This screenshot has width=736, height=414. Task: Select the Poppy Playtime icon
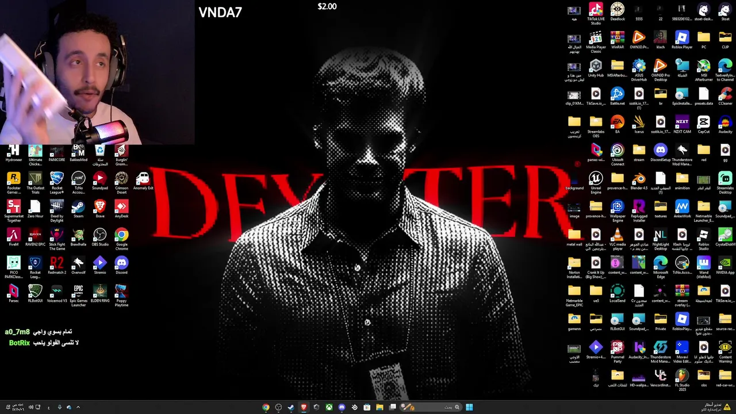click(x=121, y=296)
